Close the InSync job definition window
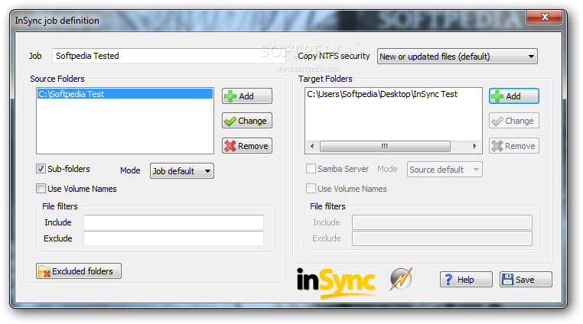Image resolution: width=583 pixels, height=324 pixels. tap(545, 17)
